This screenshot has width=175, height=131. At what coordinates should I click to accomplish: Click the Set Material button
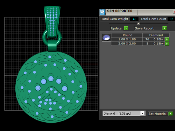tap(158, 114)
